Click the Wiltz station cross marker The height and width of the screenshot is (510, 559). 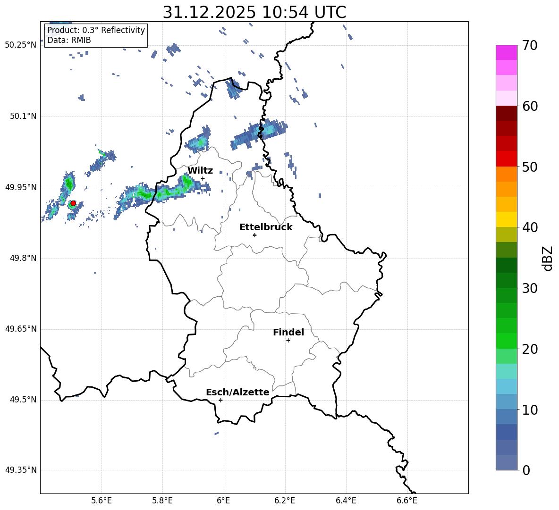203,178
